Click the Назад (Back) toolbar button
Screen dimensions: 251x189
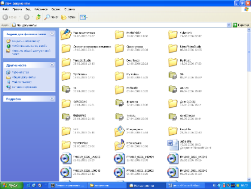click(10, 17)
